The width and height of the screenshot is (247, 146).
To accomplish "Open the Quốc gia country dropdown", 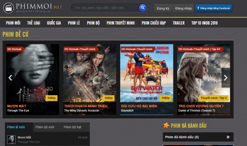I will click(54, 23).
